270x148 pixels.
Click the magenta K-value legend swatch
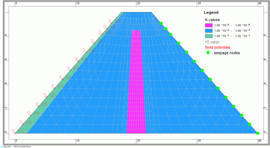click(x=209, y=25)
